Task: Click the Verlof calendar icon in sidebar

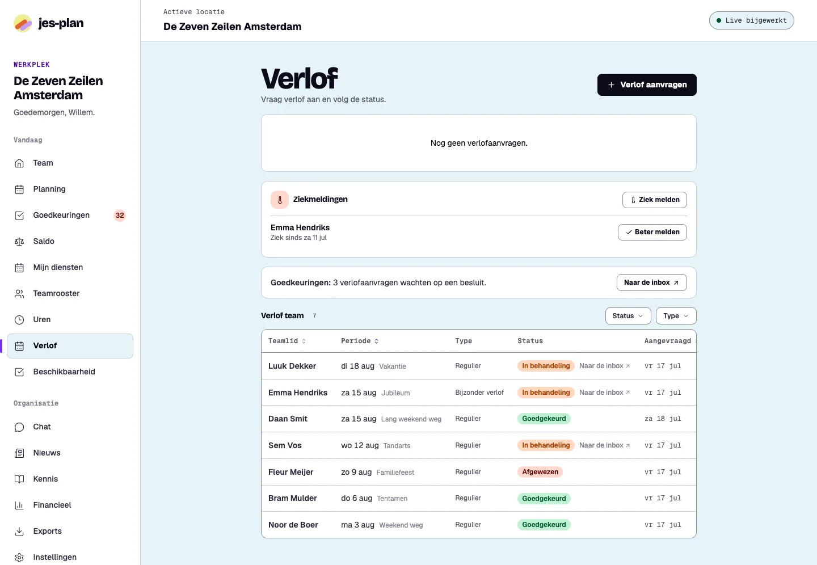Action: (x=19, y=346)
